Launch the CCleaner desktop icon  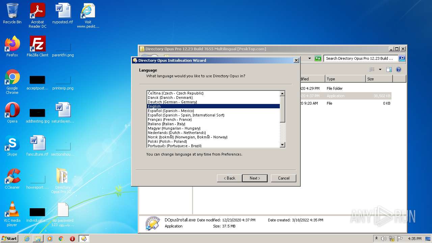[12, 179]
